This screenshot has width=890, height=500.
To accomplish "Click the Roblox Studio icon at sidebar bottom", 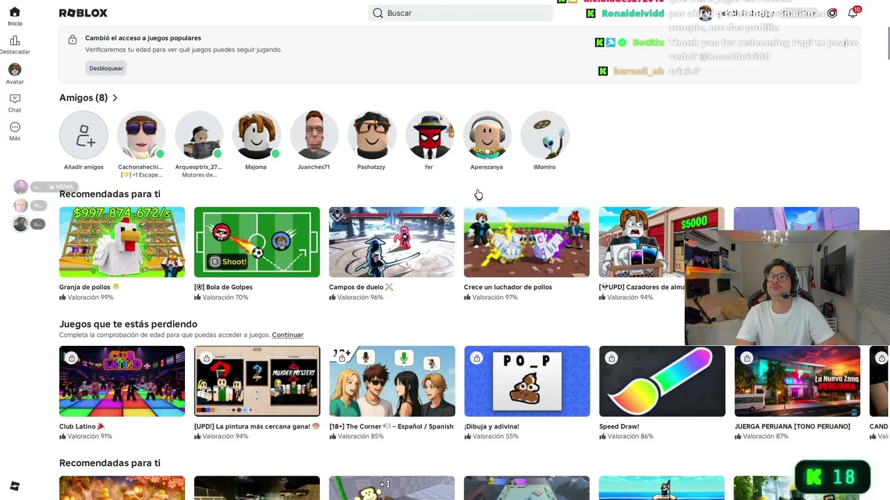I will [15, 486].
